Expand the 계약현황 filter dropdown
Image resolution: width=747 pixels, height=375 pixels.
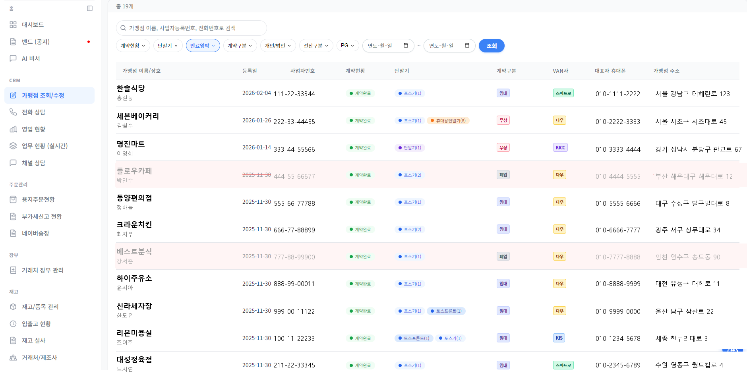pyautogui.click(x=133, y=46)
